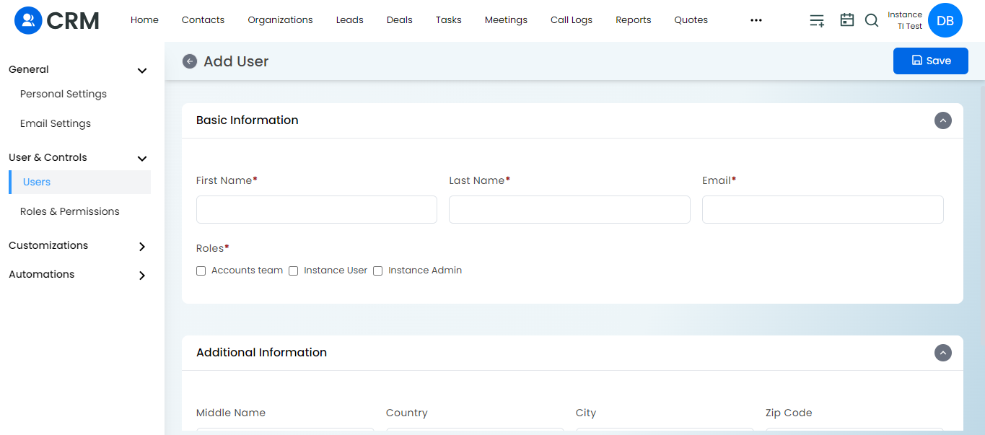This screenshot has width=985, height=435.
Task: Open the Tasks menu
Action: [x=449, y=20]
